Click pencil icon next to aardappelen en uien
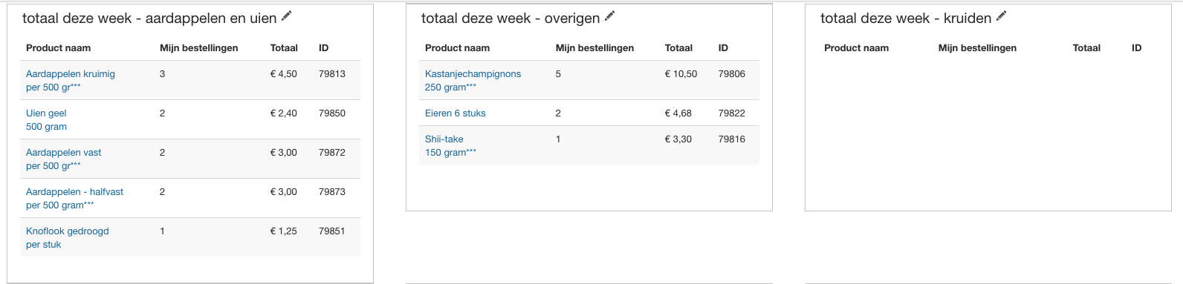Screen dimensions: 1183x284 click(286, 16)
